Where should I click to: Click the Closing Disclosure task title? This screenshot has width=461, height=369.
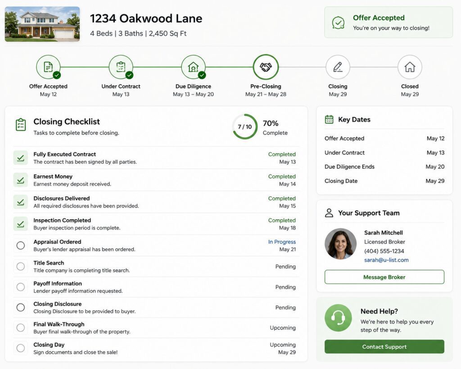pyautogui.click(x=58, y=304)
